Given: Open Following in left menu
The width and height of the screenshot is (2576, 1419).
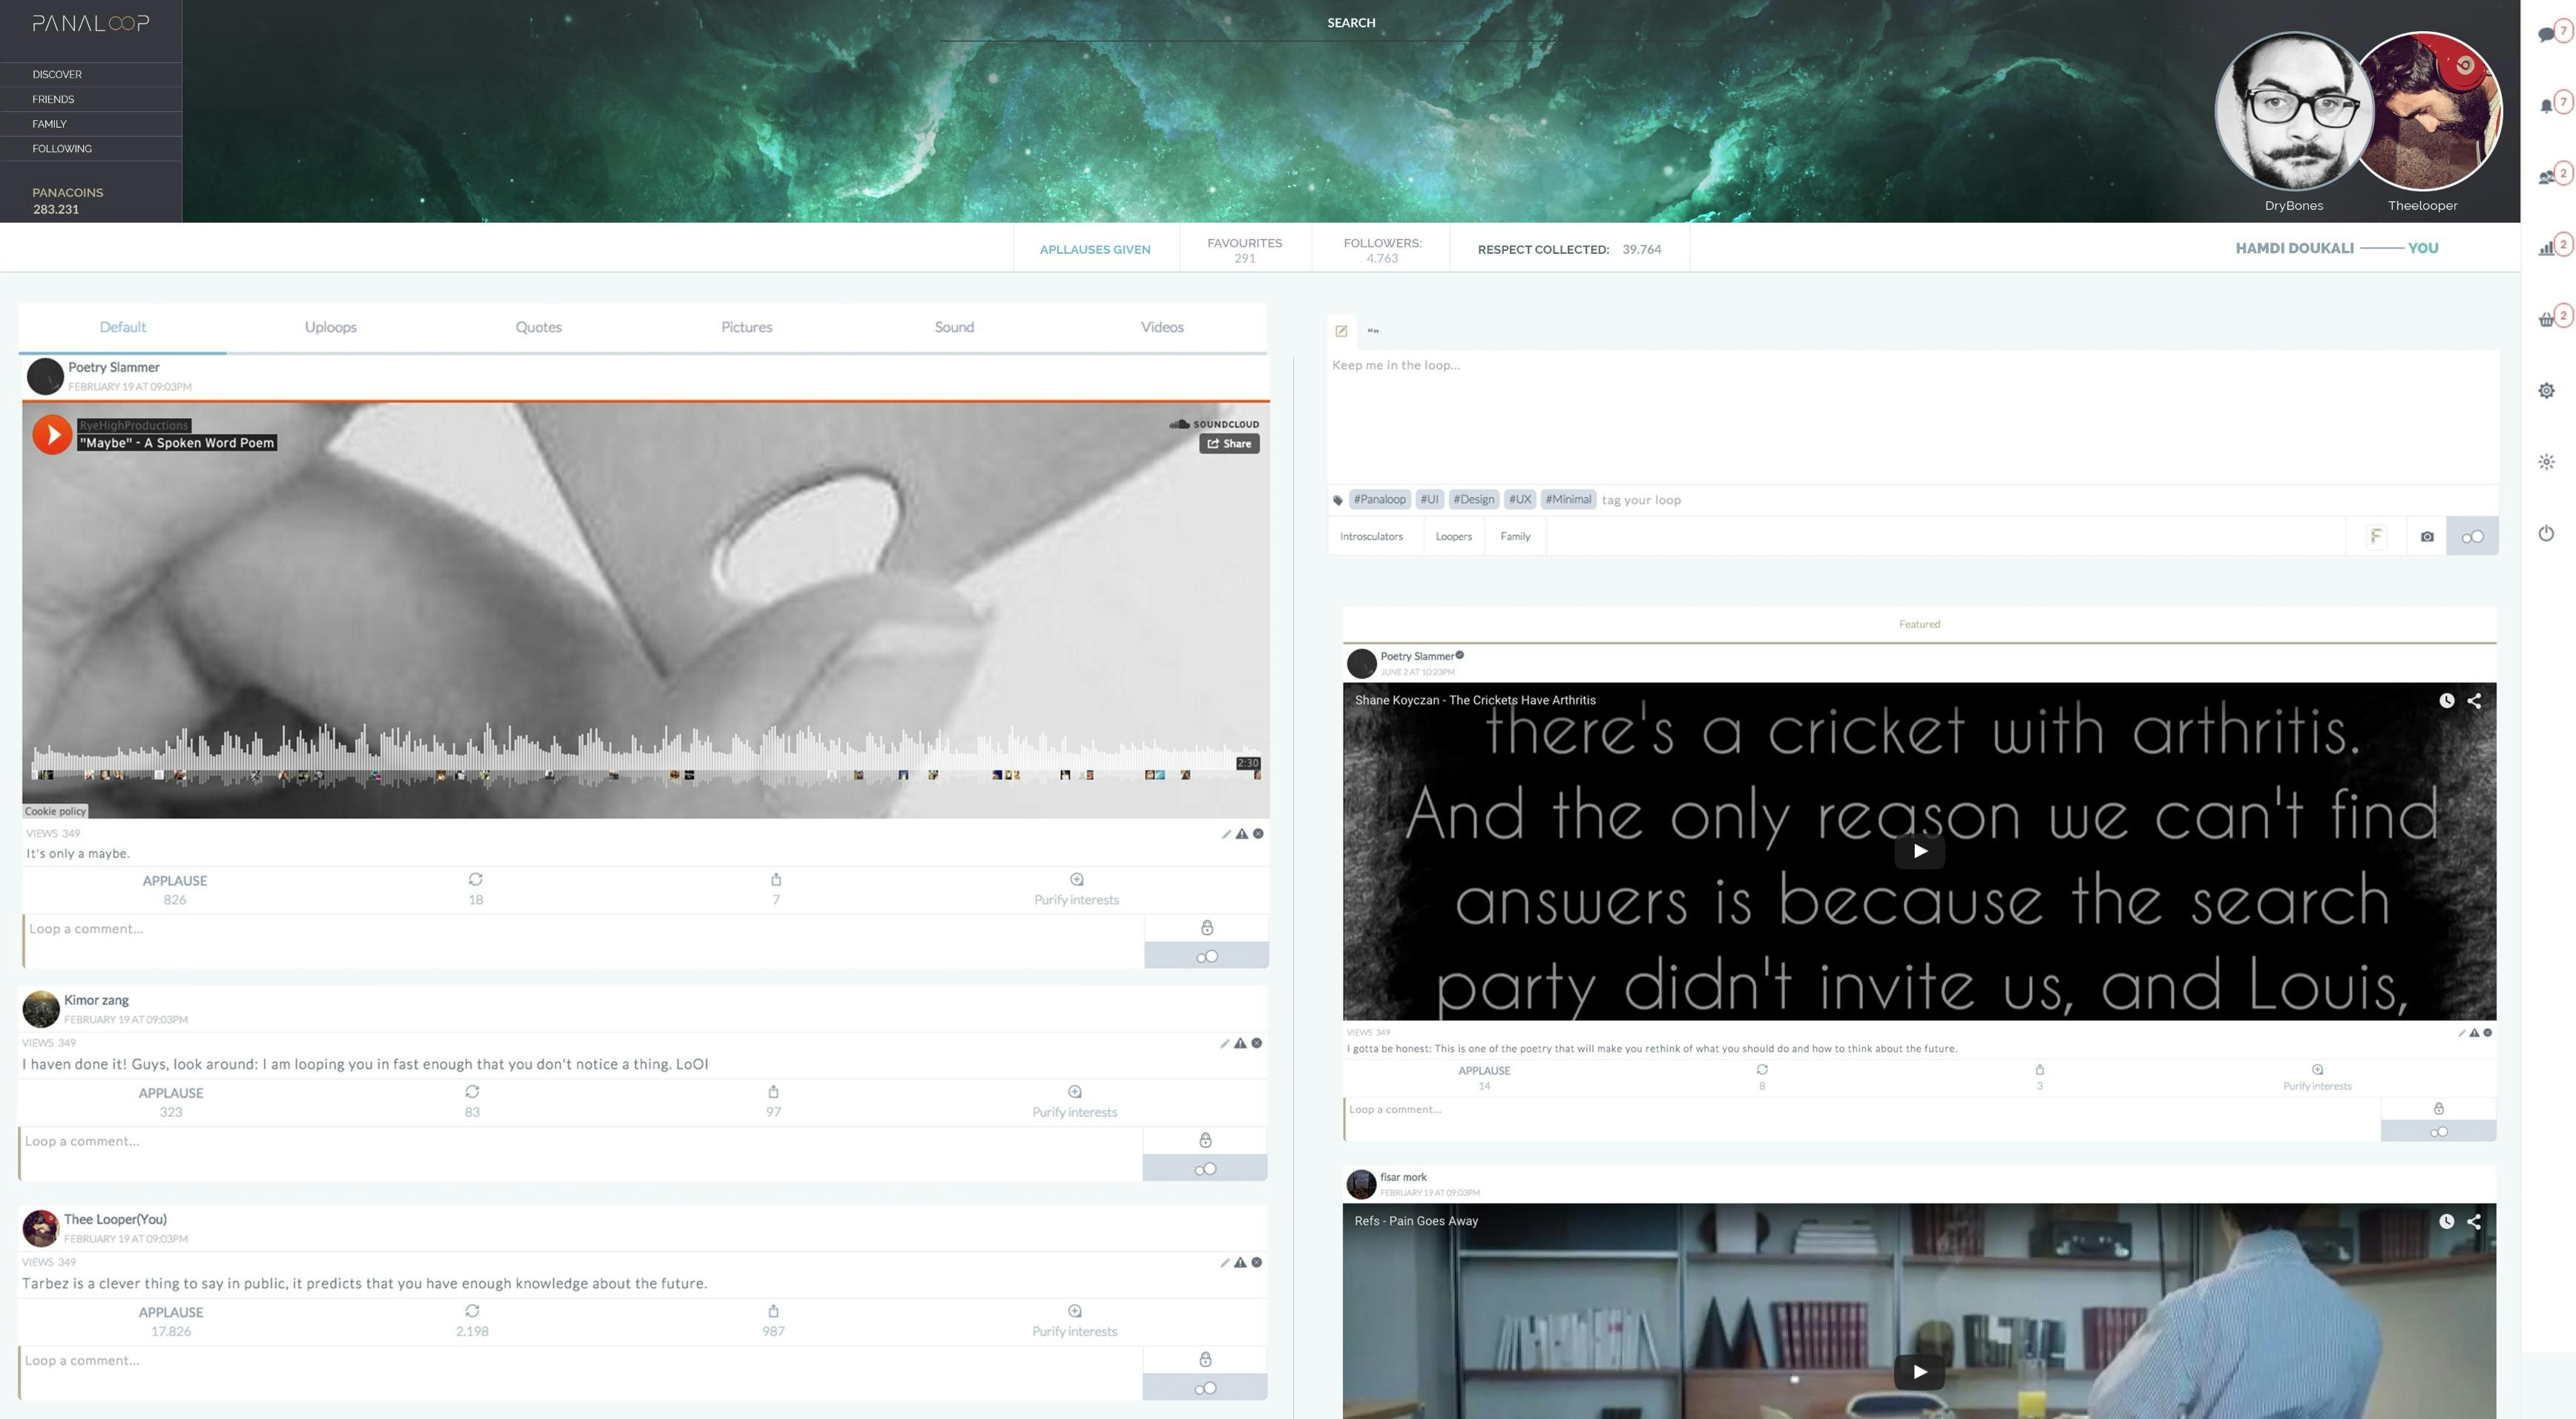Looking at the screenshot, I should [x=62, y=149].
